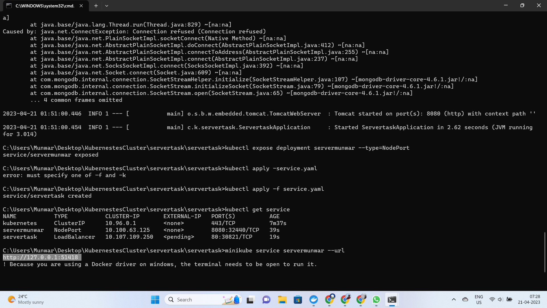The image size is (547, 308).
Task: Open File Explorer from the taskbar
Action: [x=282, y=299]
